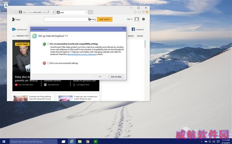This screenshot has height=144, width=232.
Task: Click the browser Forward arrow button
Action: click(x=16, y=12)
